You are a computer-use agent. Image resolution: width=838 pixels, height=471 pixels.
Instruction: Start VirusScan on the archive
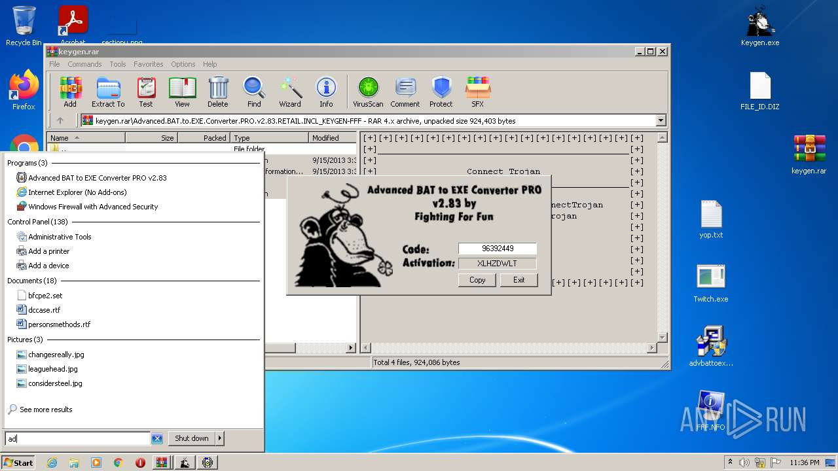point(368,92)
